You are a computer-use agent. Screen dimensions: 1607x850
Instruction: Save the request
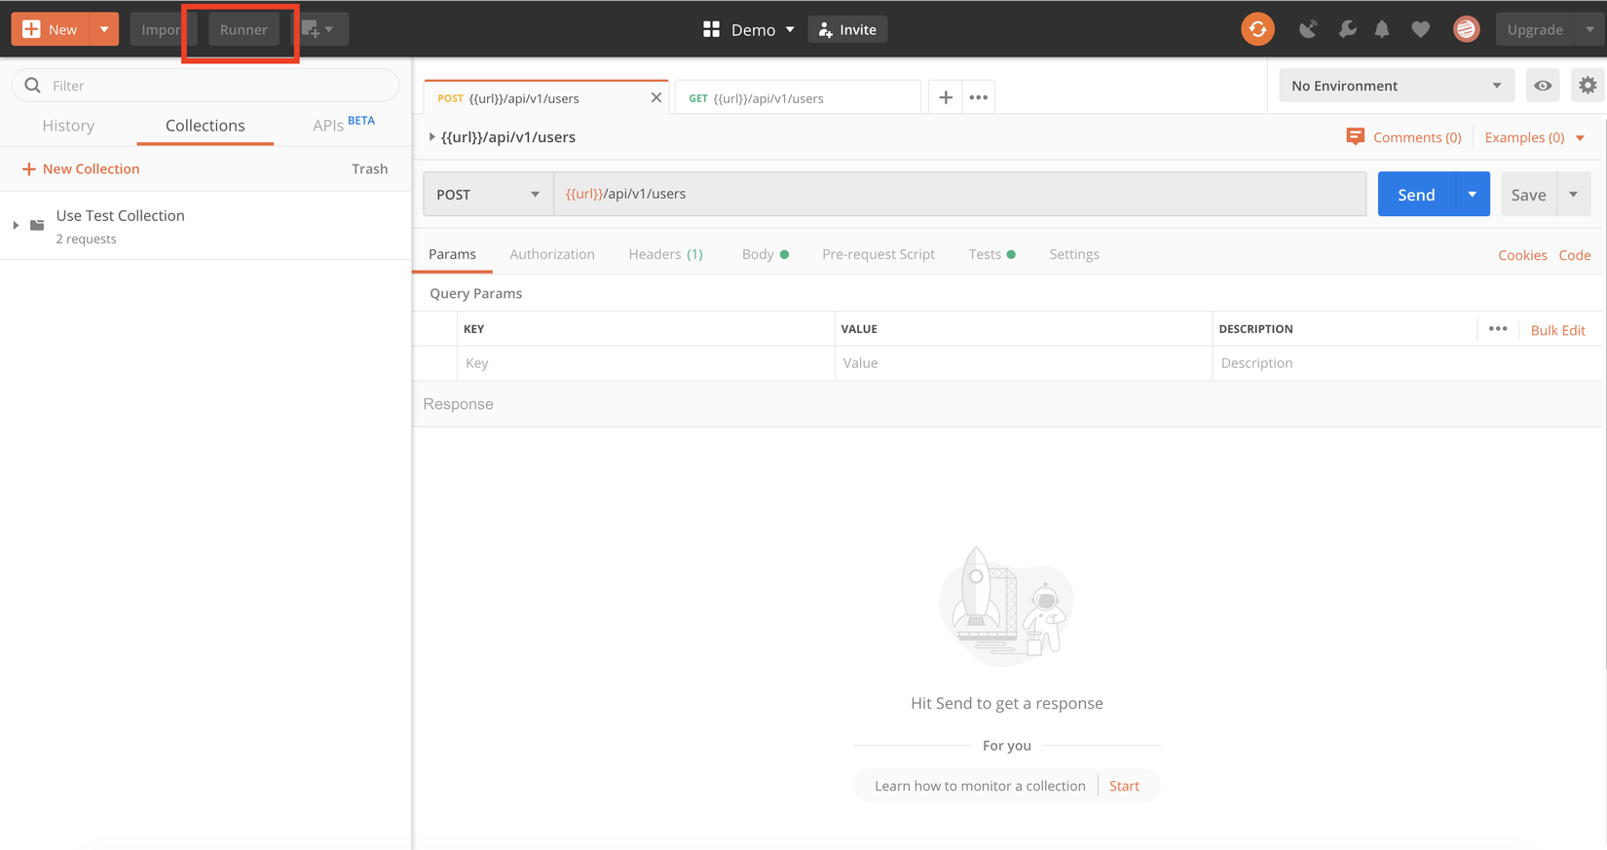[1528, 195]
